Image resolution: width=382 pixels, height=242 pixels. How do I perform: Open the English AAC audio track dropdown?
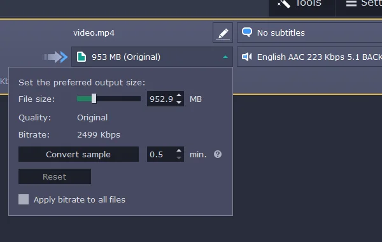point(309,57)
